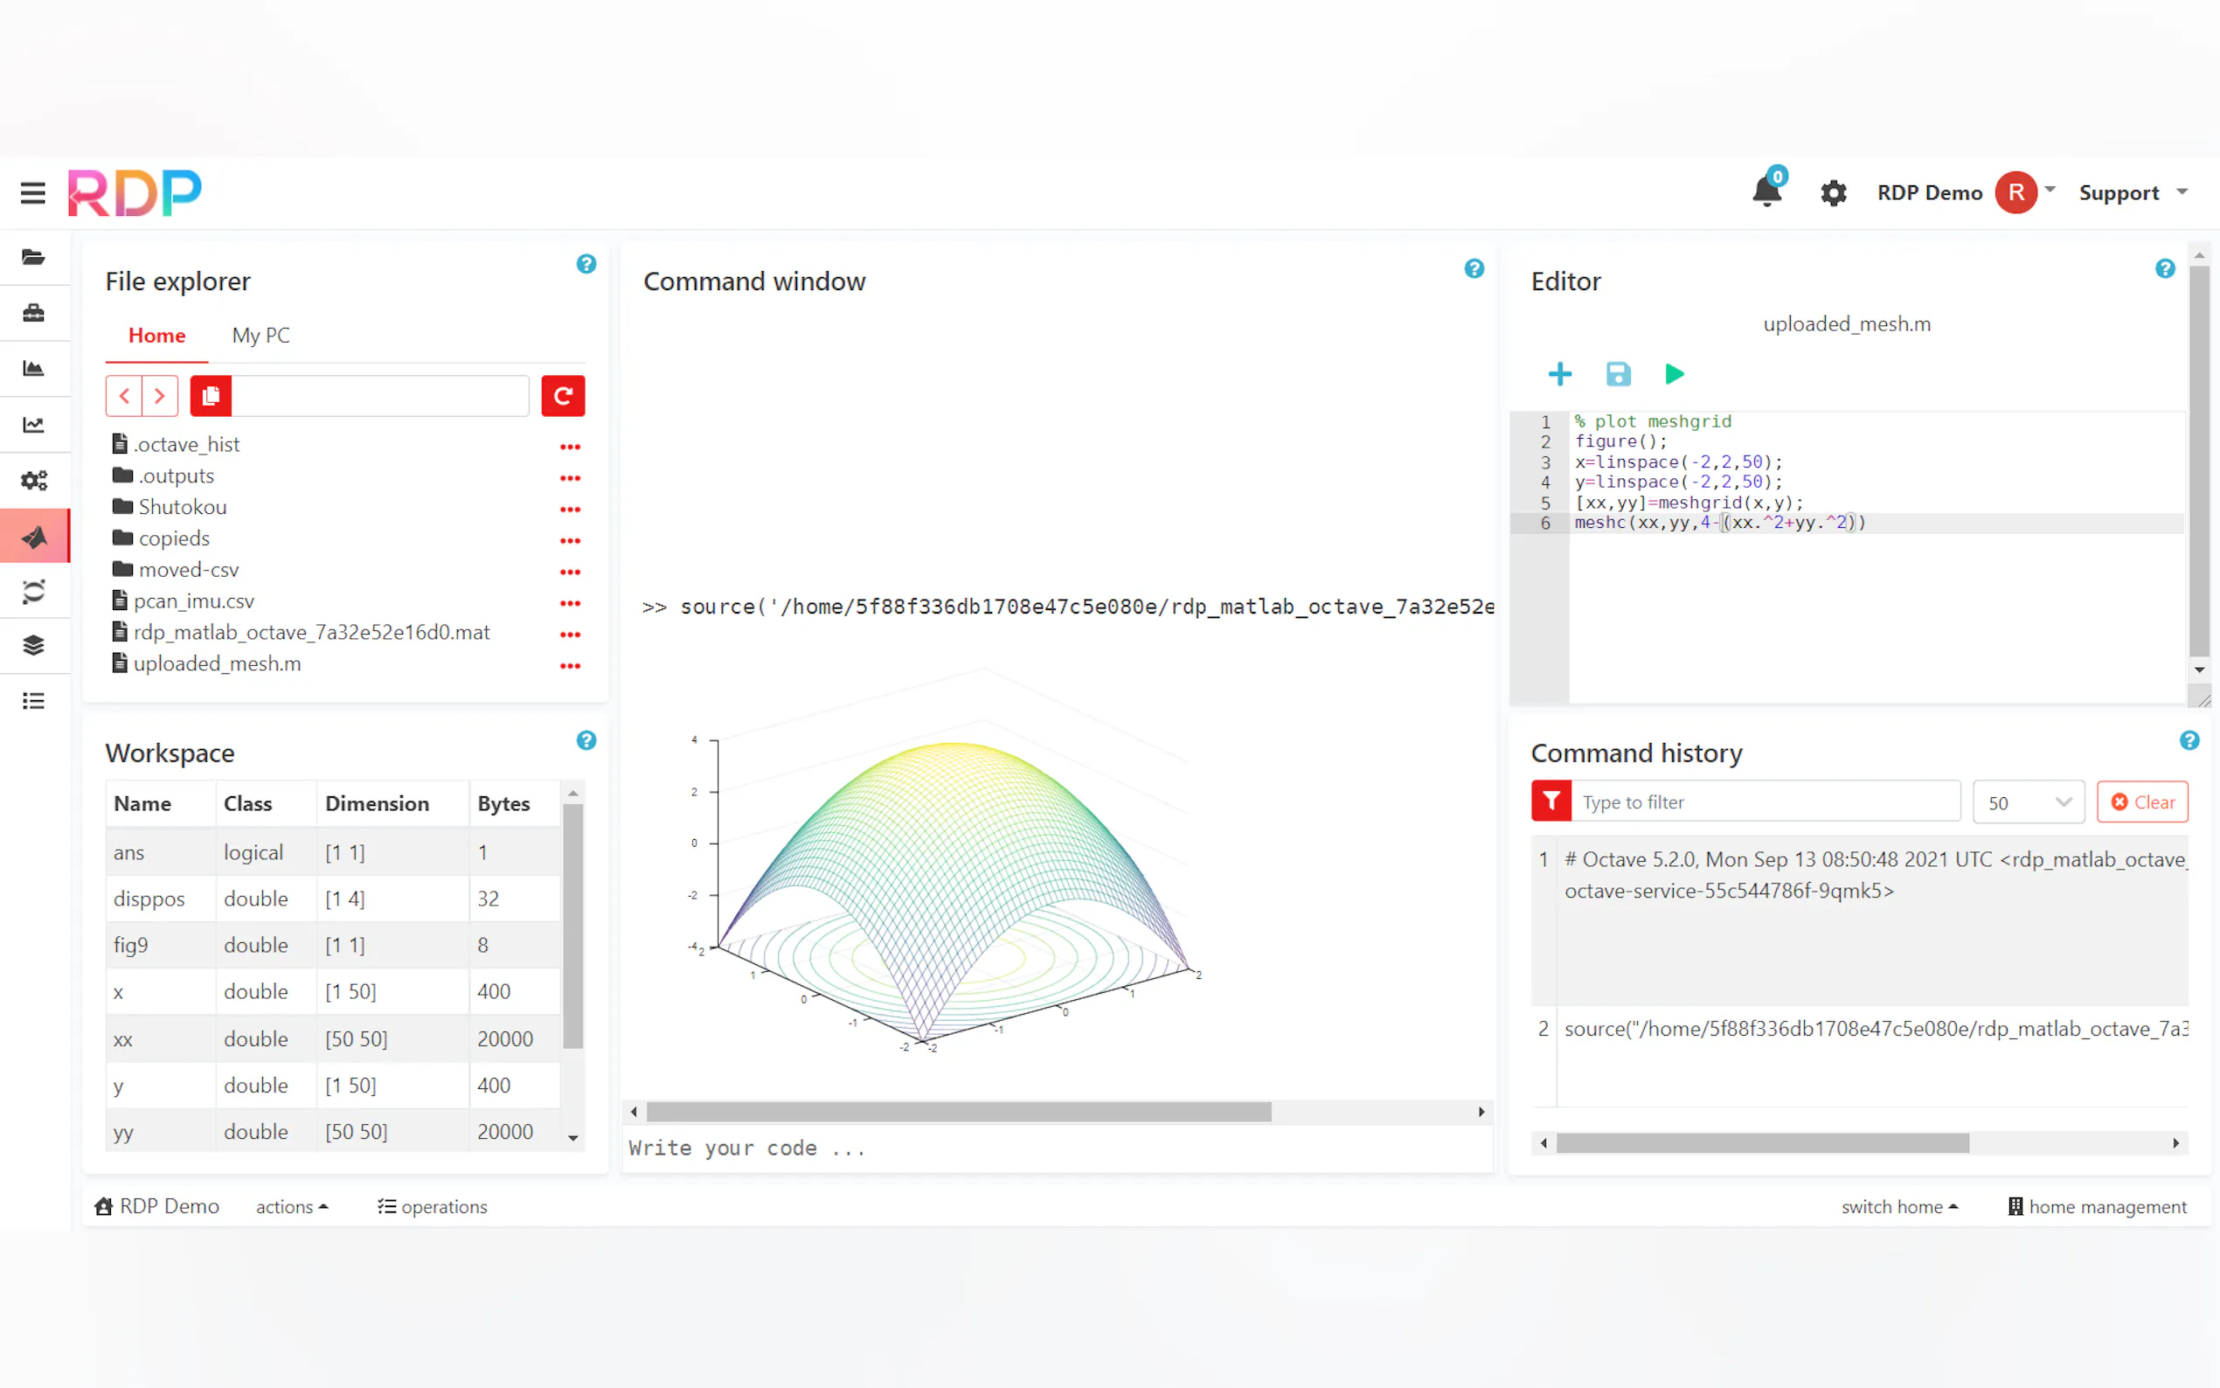
Task: Select the Home tab in File explorer
Action: [156, 335]
